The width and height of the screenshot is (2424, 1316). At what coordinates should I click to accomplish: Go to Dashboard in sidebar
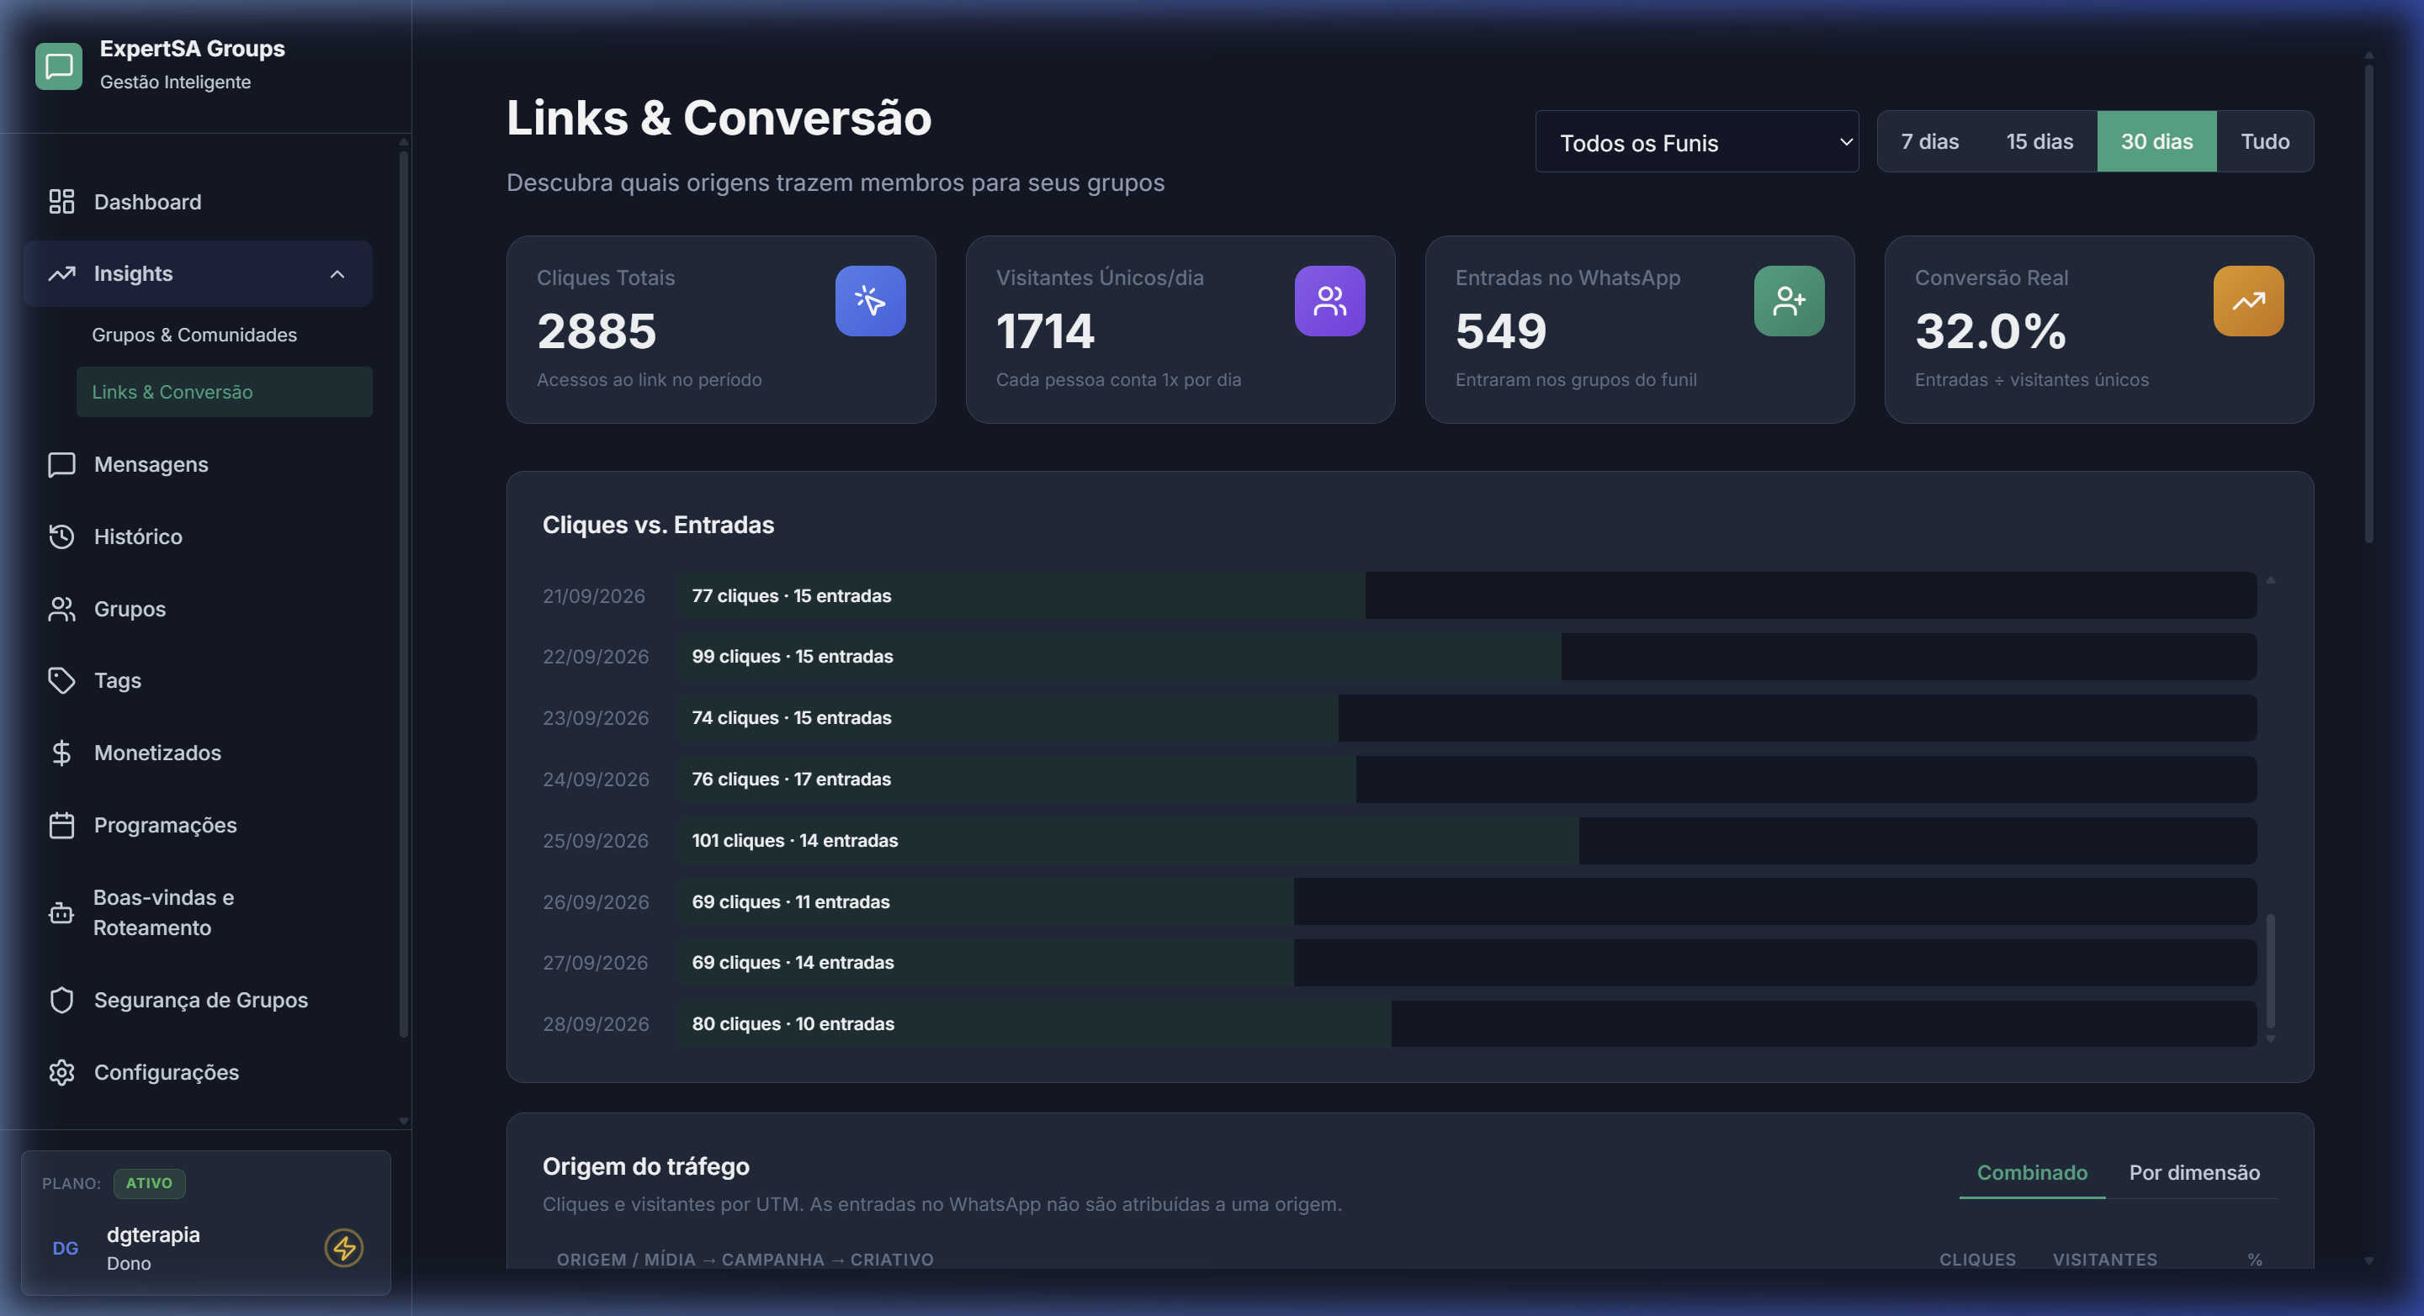198,201
